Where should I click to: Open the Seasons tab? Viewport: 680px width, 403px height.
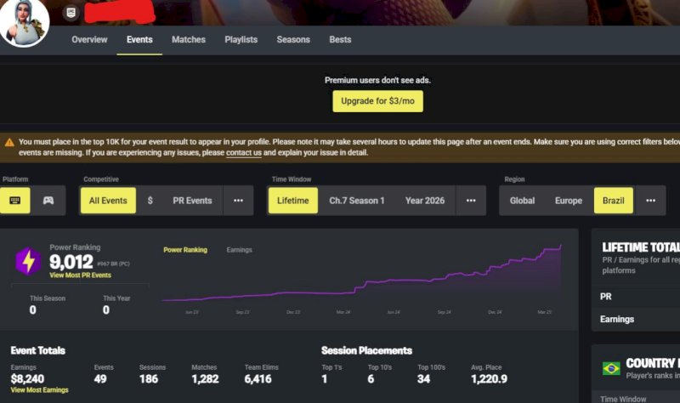(293, 39)
